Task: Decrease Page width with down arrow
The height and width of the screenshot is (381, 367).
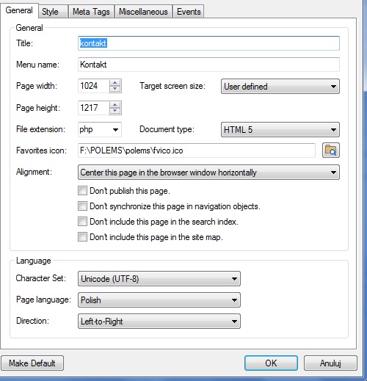Action: coord(115,89)
